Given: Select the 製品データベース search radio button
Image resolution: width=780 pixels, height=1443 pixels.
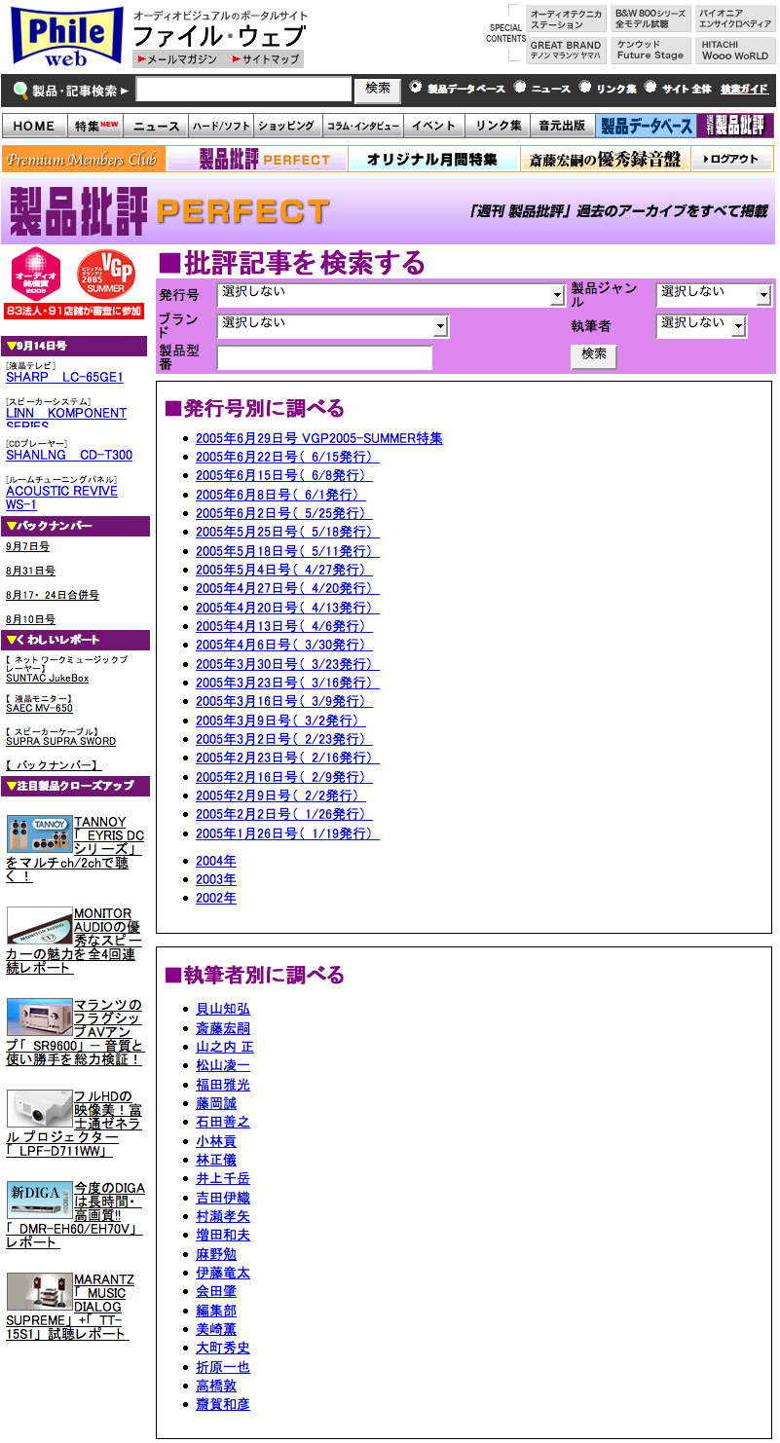Looking at the screenshot, I should click(x=416, y=87).
